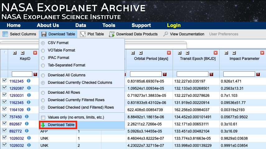Remove the Impact Parameter column
Screen dimensions: 266x149
pos(262,53)
